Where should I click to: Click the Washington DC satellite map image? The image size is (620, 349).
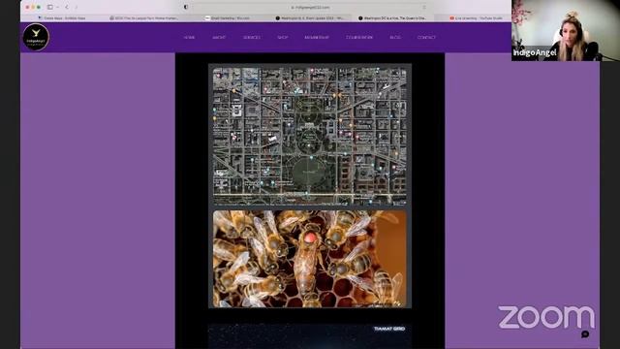point(310,136)
